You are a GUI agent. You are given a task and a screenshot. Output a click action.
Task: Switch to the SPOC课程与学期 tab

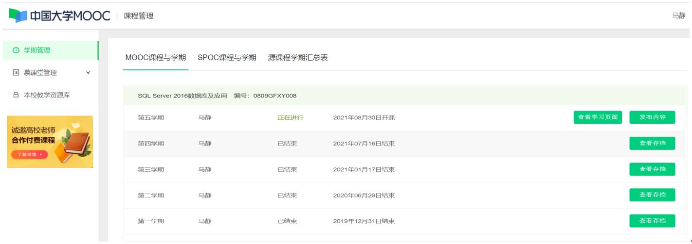227,58
